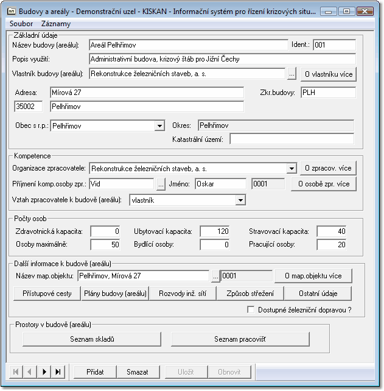Screen dimensions: 384x391
Task: Click the person code field 0001 beside Jméno
Action: [x=268, y=184]
